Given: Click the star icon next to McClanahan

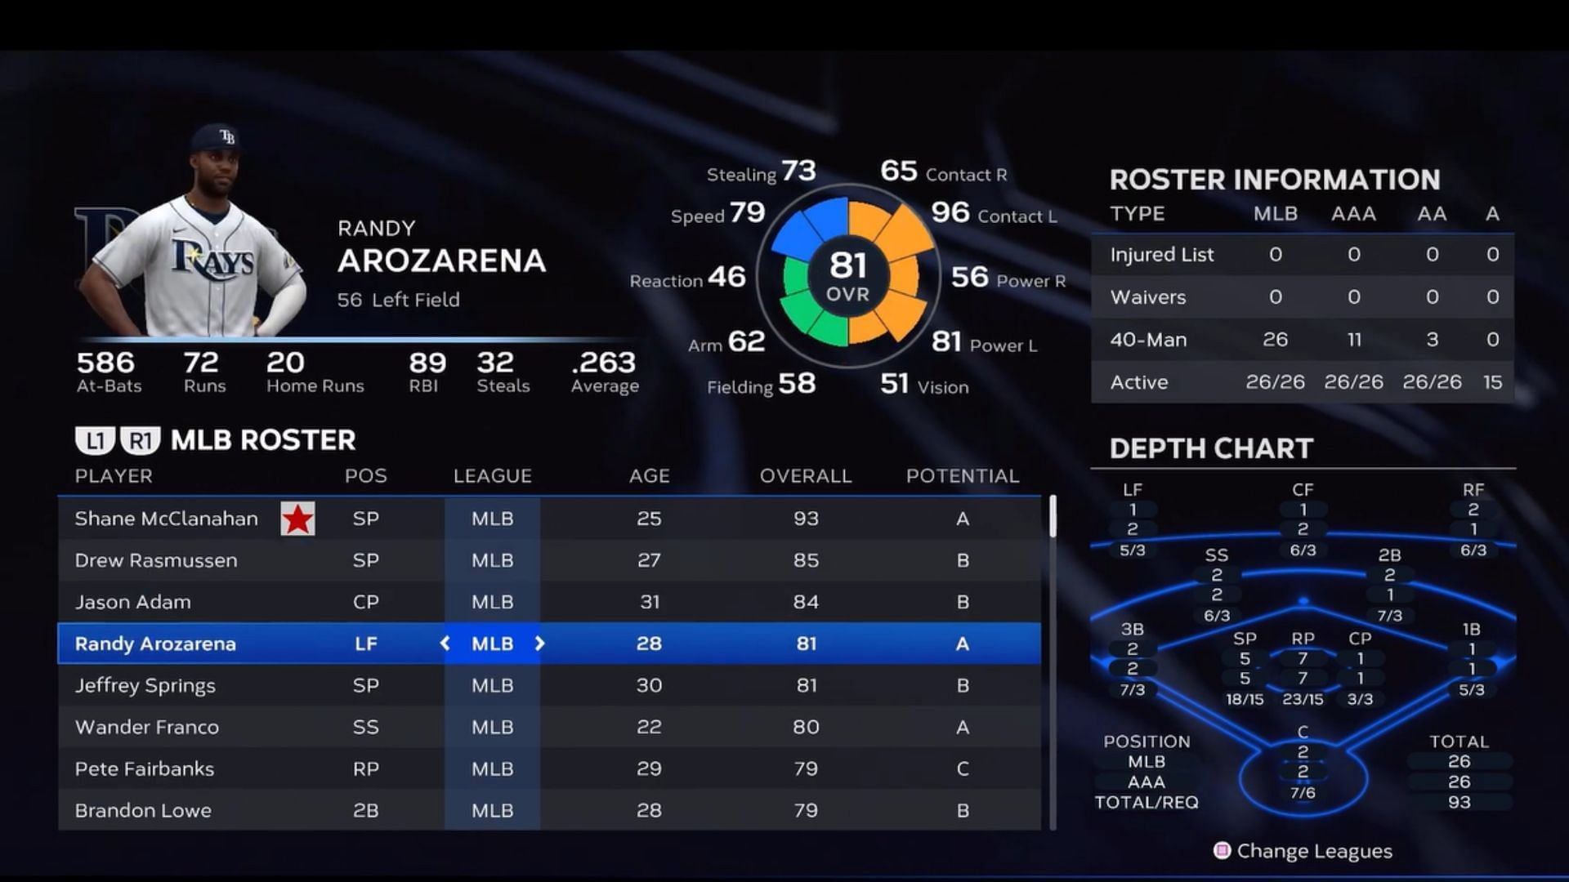Looking at the screenshot, I should click(x=297, y=518).
